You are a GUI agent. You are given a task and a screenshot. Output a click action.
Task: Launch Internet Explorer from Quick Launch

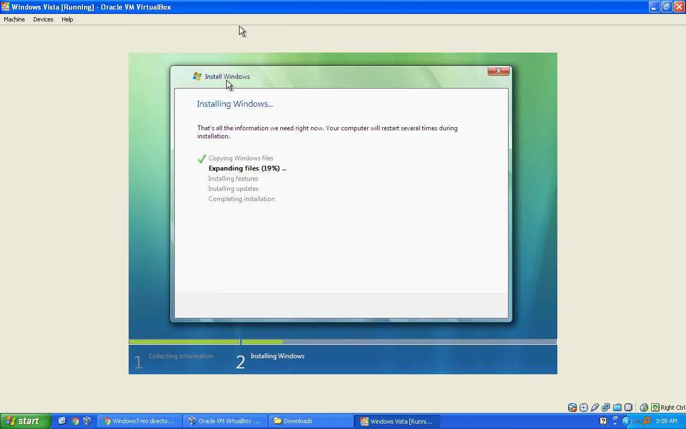pos(62,421)
